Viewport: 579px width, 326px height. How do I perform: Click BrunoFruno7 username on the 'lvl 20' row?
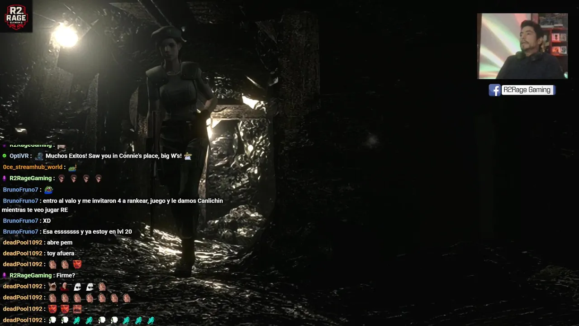[21, 231]
